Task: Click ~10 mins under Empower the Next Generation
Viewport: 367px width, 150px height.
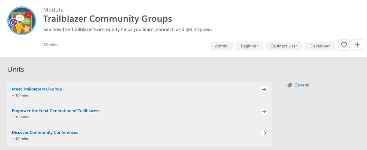Action: click(20, 117)
